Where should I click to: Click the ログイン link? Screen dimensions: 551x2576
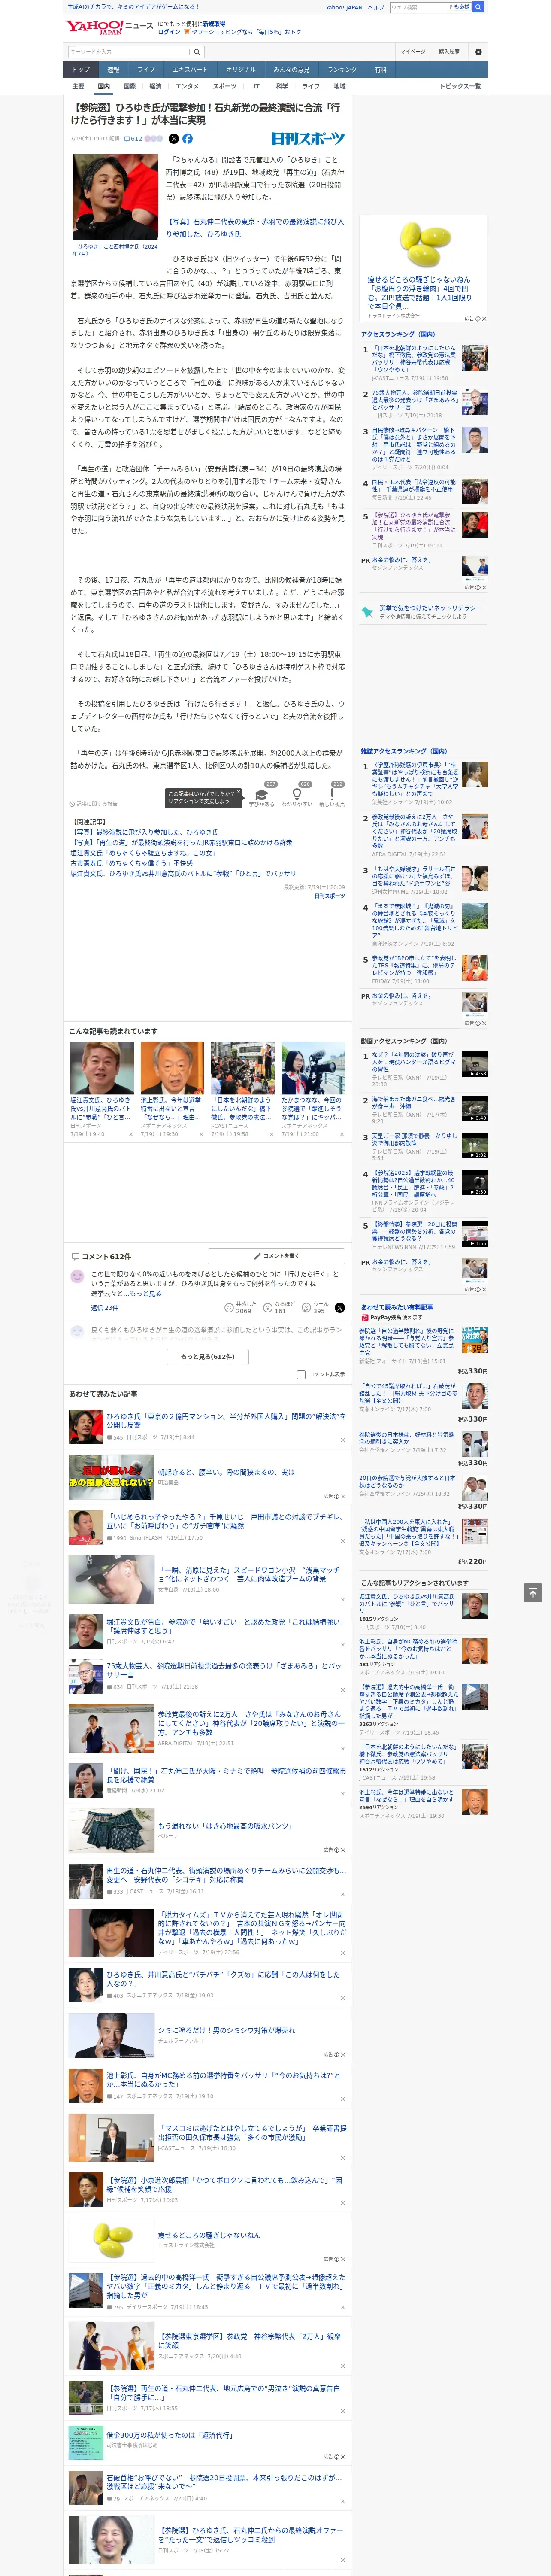(169, 32)
